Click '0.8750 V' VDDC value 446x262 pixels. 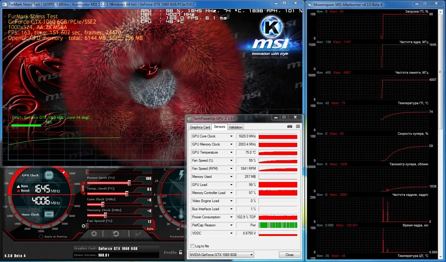click(249, 233)
